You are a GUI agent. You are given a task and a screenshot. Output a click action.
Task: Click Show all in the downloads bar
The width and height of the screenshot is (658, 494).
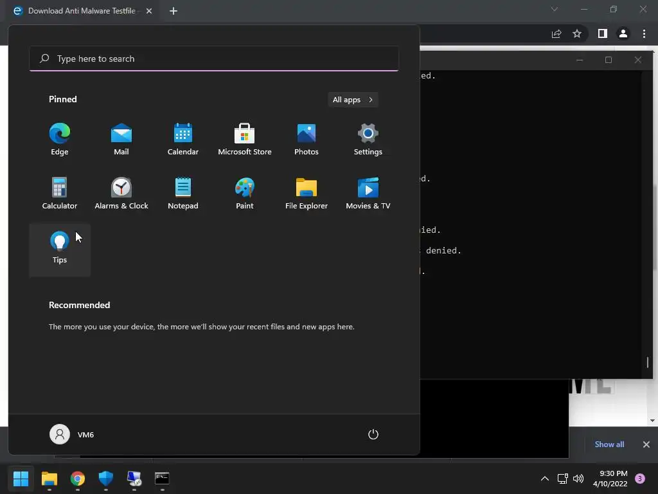(x=609, y=444)
